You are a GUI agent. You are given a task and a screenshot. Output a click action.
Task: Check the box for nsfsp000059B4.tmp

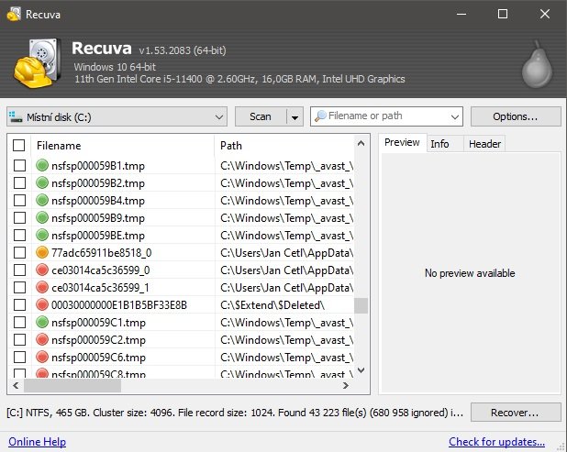(19, 200)
